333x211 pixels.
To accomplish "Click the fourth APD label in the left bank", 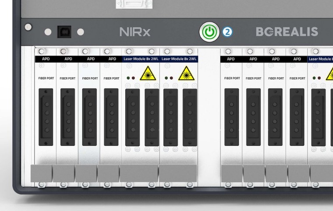I will click(112, 59).
